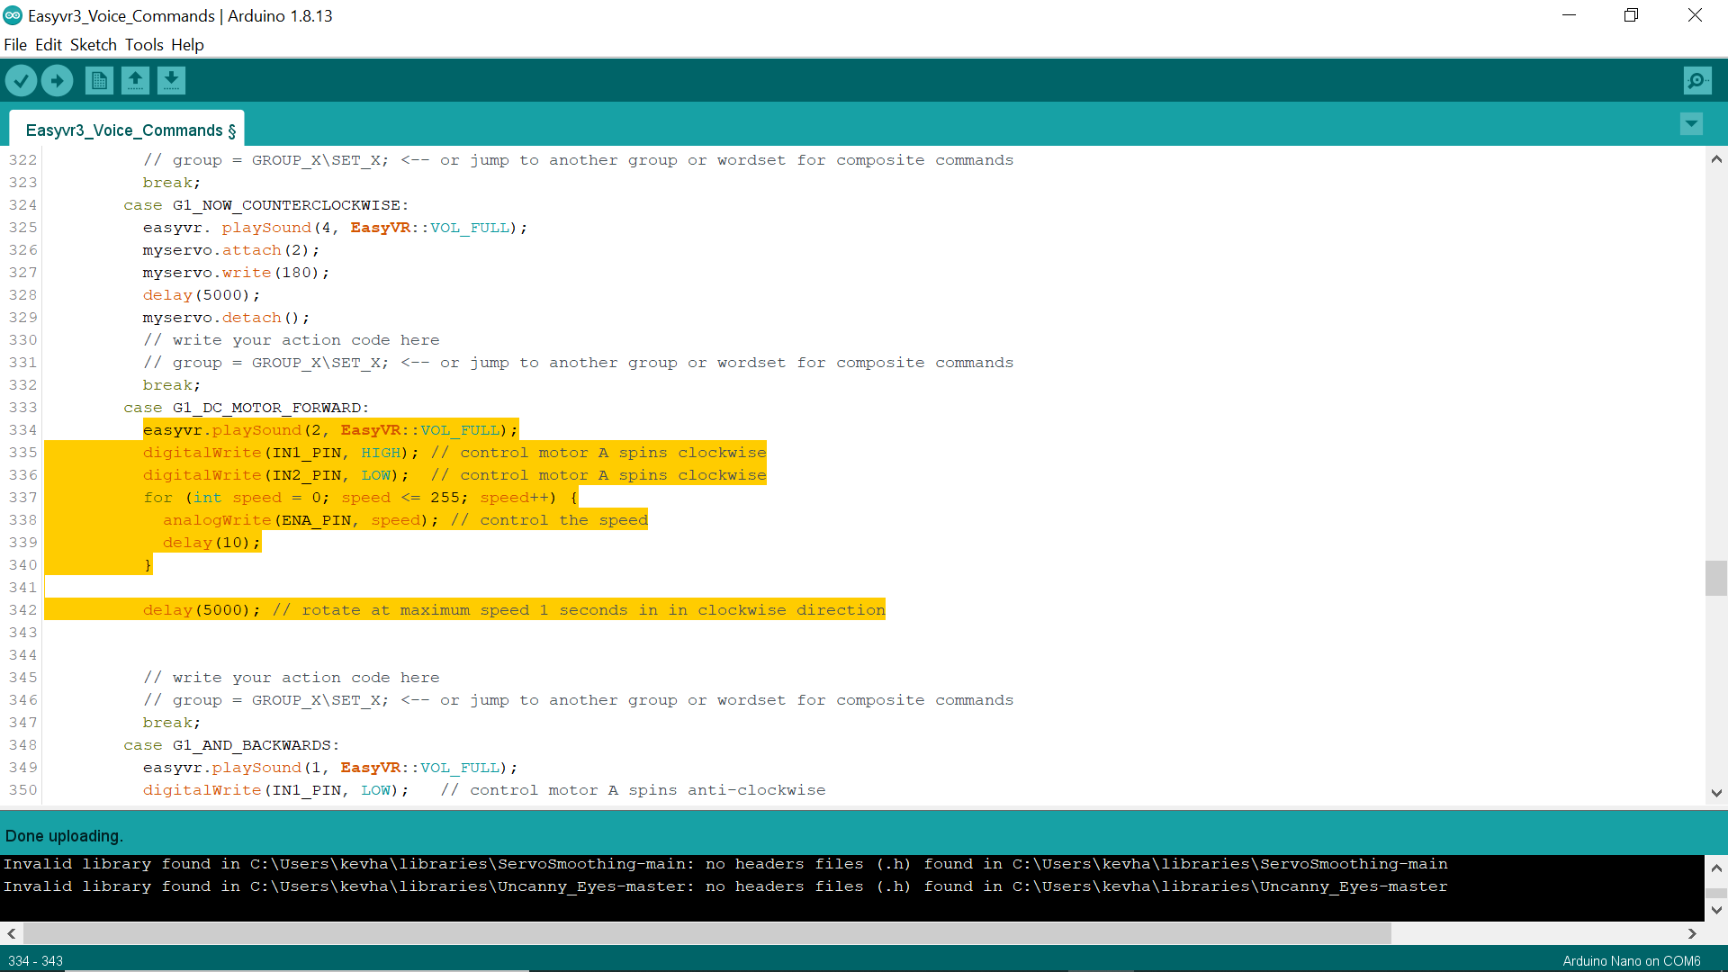Click the scroll-up arrow of the editor

coord(1716,158)
